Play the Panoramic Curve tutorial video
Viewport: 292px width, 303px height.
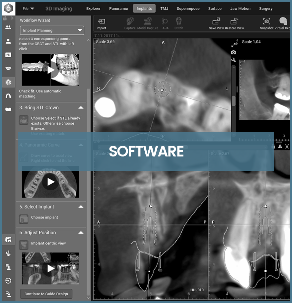(x=51, y=182)
